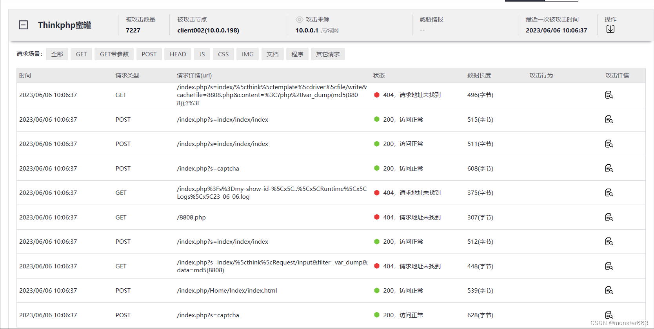Select the HEAD request filter
The width and height of the screenshot is (654, 329).
pyautogui.click(x=178, y=54)
